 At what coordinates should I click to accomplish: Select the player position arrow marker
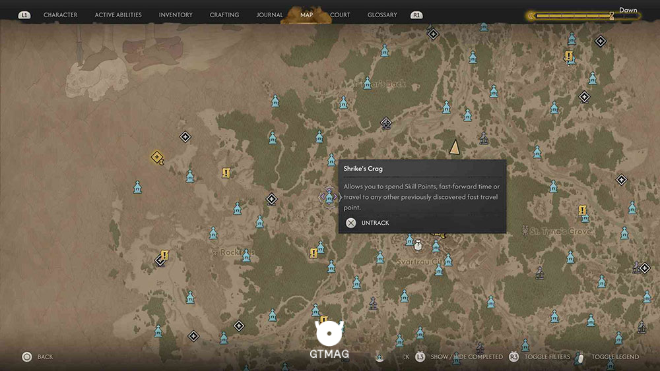tap(454, 147)
